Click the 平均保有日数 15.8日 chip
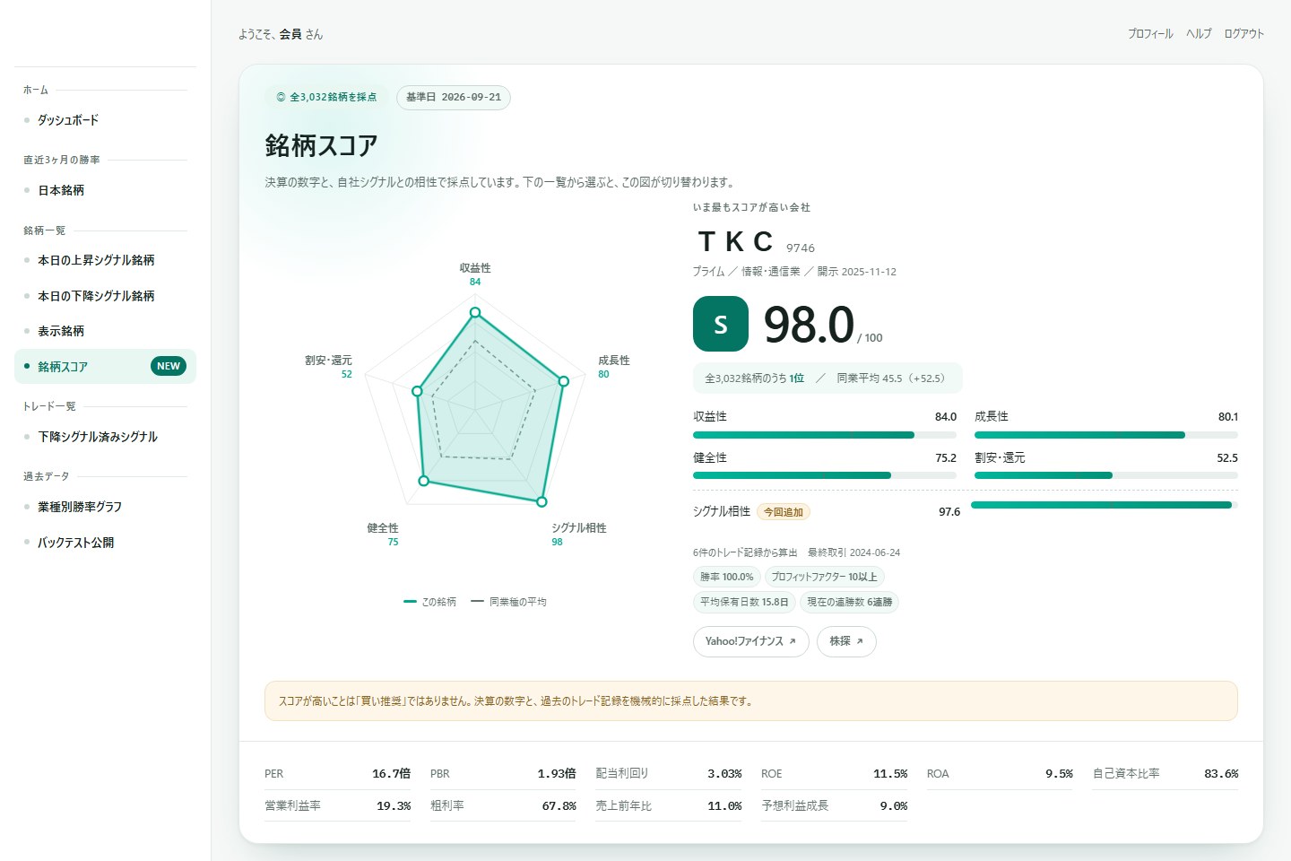Image resolution: width=1291 pixels, height=861 pixels. pos(744,602)
